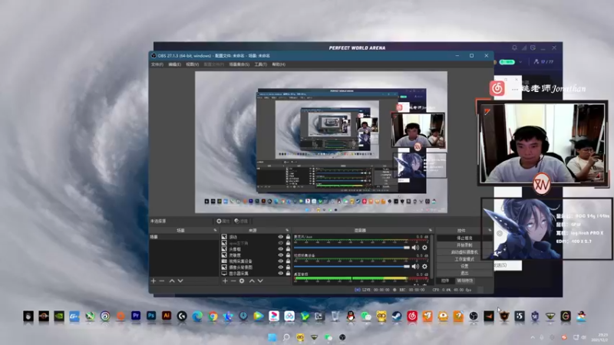This screenshot has width=614, height=345.
Task: Open Microsoft Edge from the dock
Action: click(197, 316)
